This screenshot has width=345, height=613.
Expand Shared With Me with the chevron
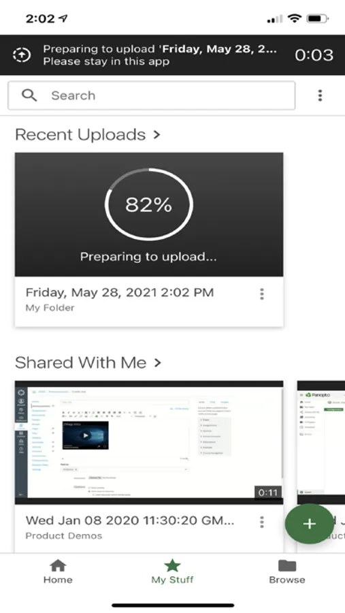tap(157, 363)
